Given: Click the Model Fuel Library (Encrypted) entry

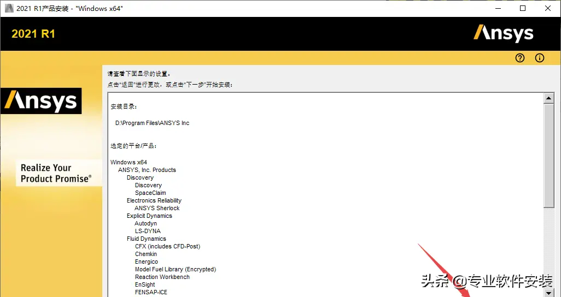Looking at the screenshot, I should click(176, 269).
